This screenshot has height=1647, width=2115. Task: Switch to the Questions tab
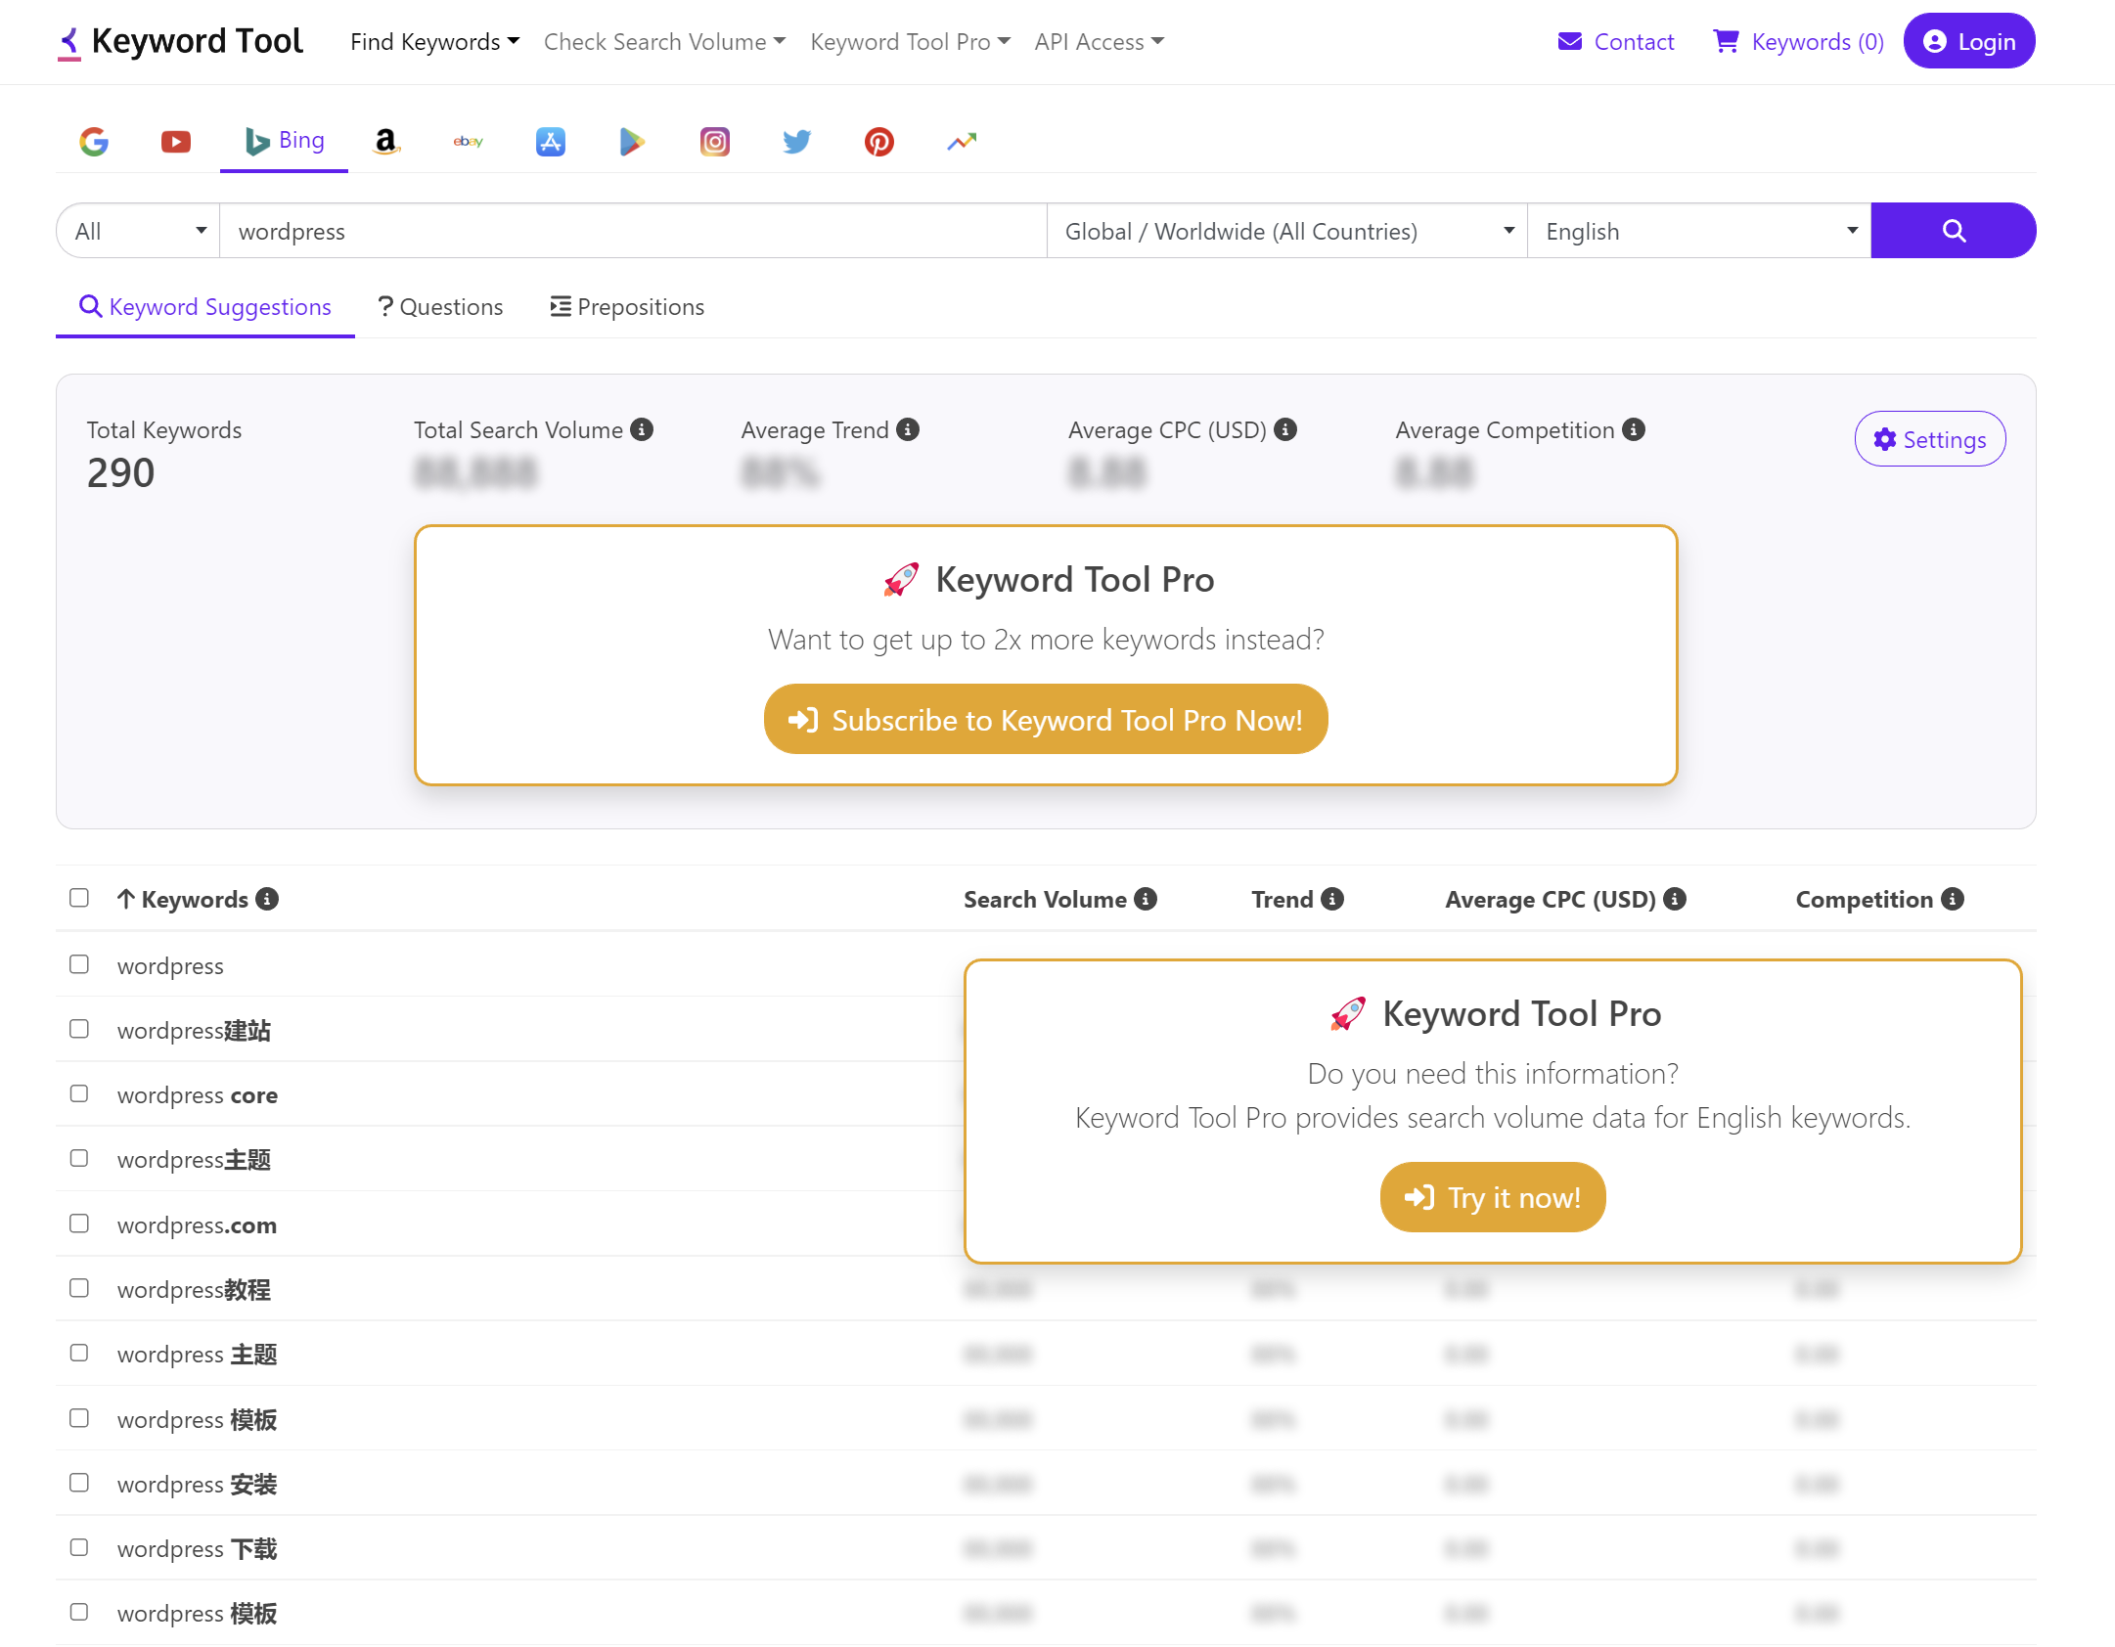(440, 307)
